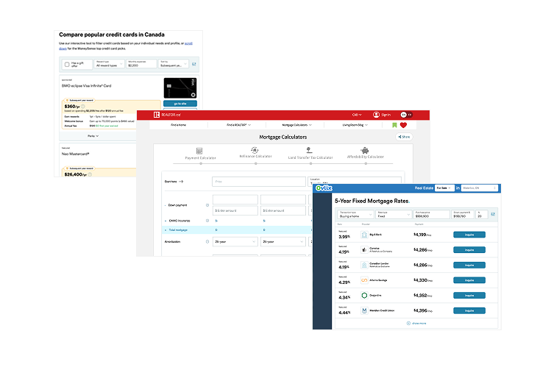The height and width of the screenshot is (367, 551).
Task: Expand the 'Living Room blog' menu
Action: [x=355, y=125]
